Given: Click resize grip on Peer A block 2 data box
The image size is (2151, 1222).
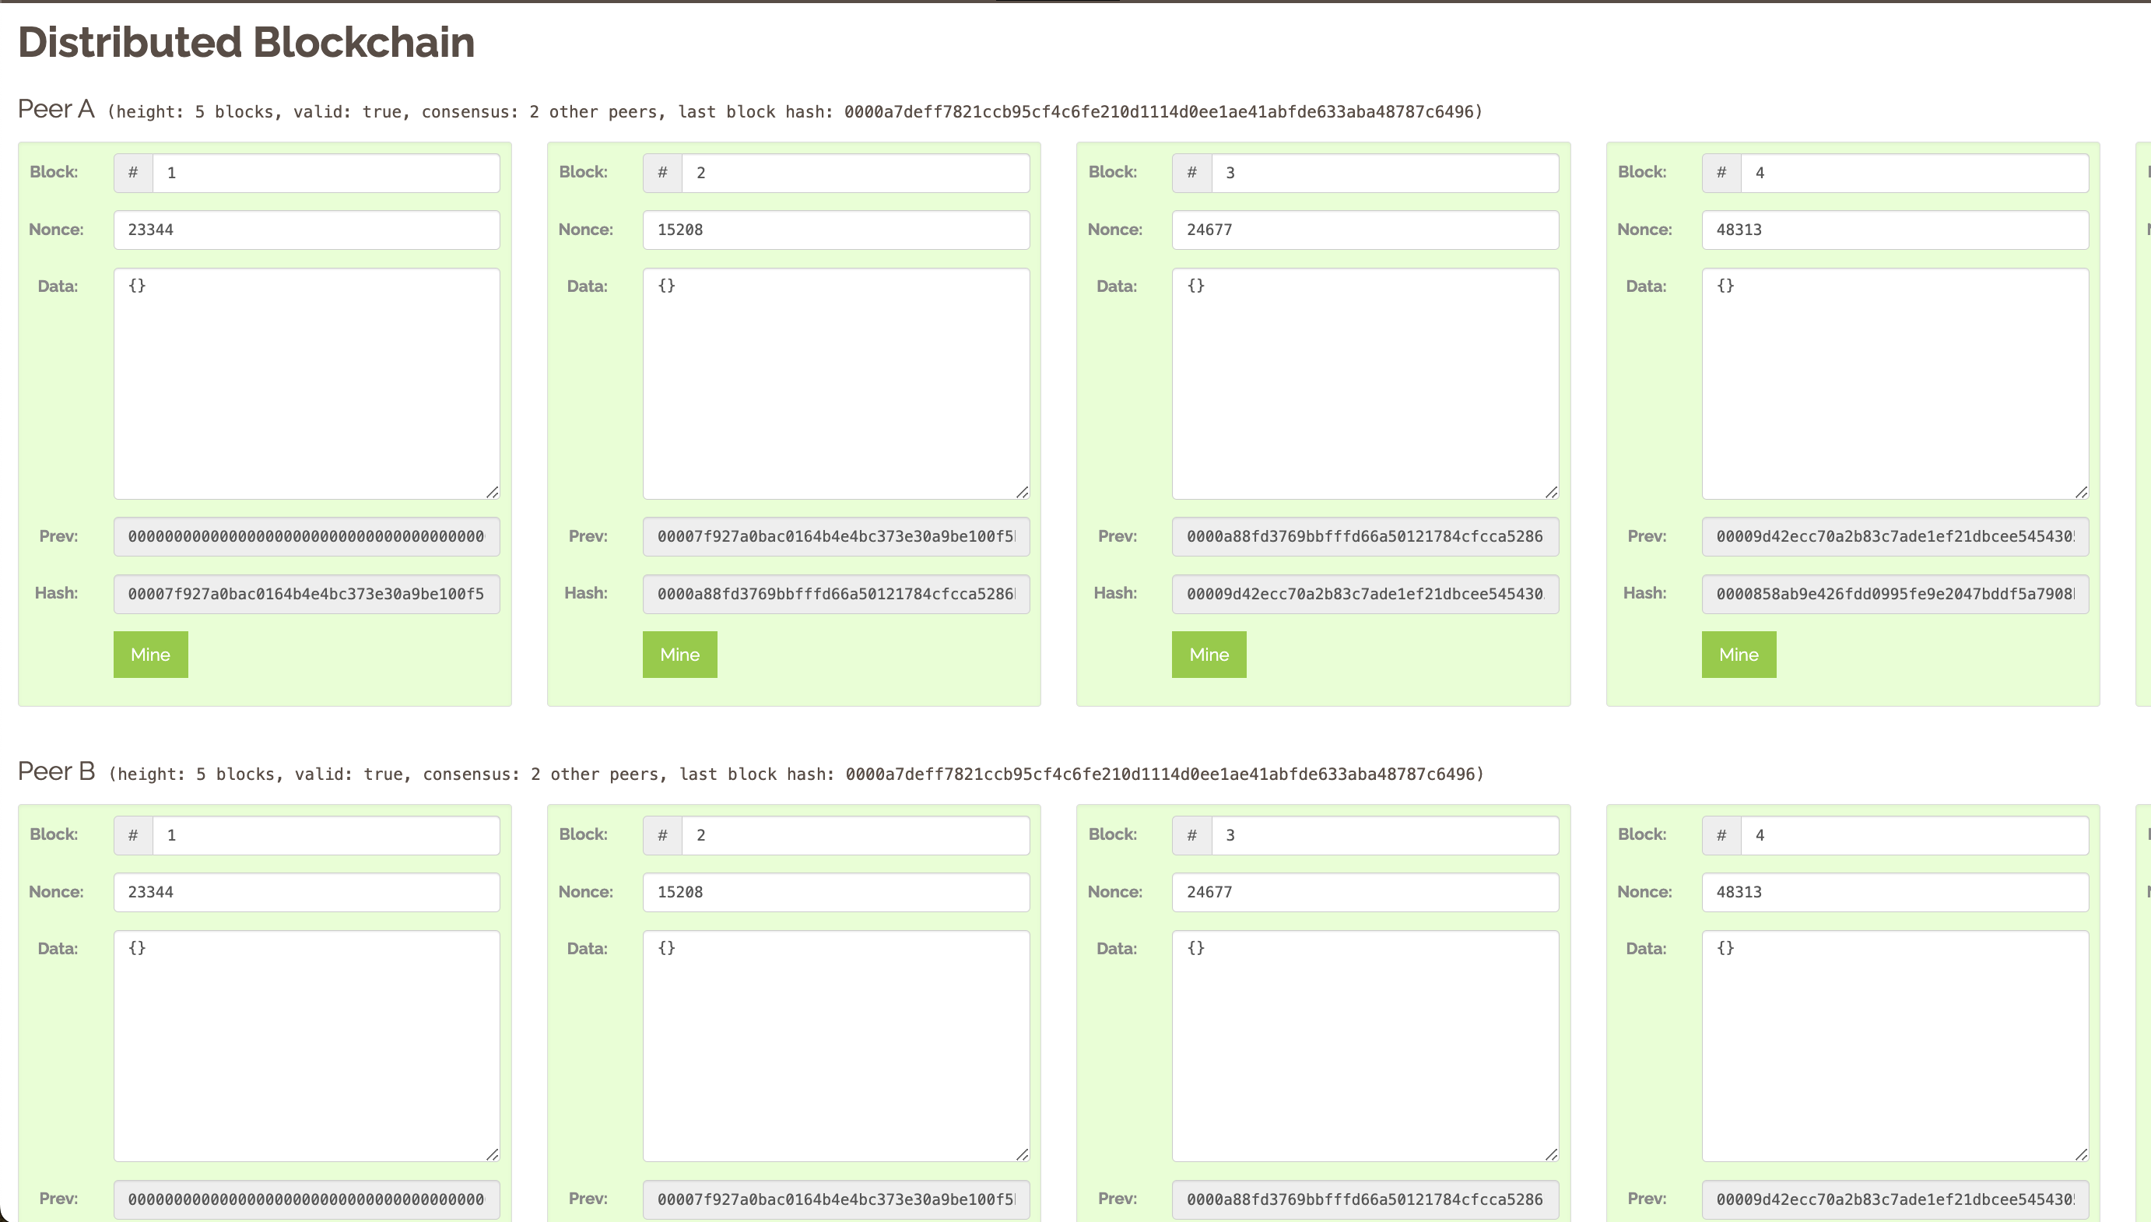Looking at the screenshot, I should [1022, 492].
